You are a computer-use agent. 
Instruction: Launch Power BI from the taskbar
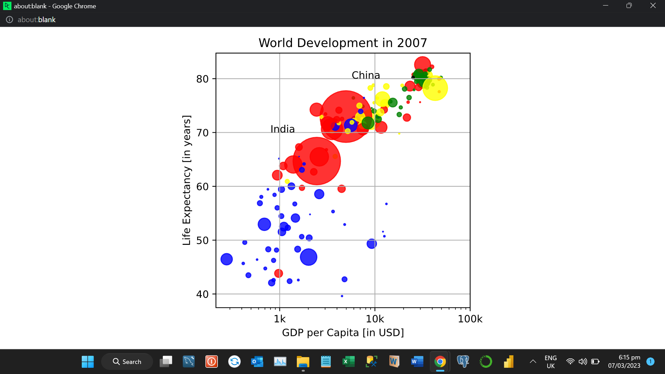508,361
